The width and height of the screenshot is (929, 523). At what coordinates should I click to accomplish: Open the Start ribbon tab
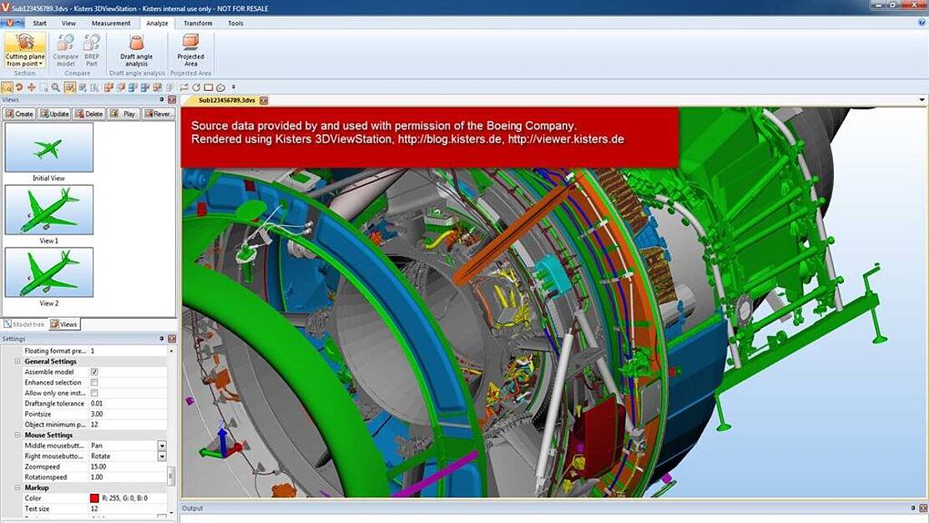[40, 23]
